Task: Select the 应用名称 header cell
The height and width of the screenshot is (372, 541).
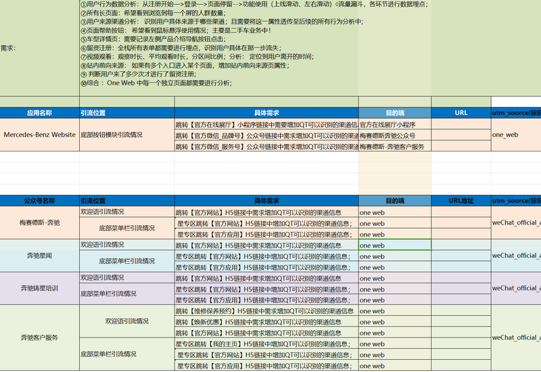Action: point(39,113)
